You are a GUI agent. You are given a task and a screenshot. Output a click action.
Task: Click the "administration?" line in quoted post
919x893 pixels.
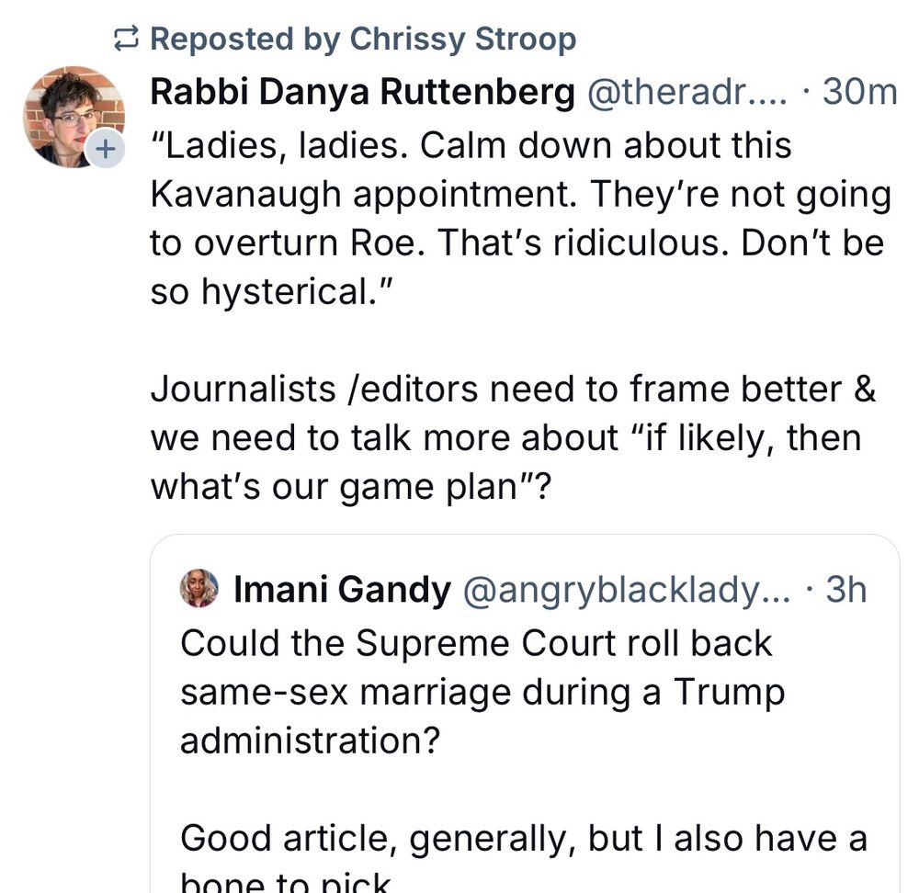coord(310,740)
